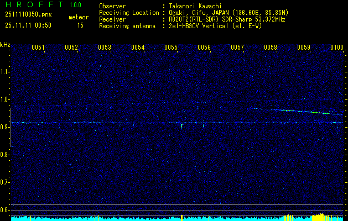Click the 0058 time marker
The height and width of the screenshot is (221, 348).
point(271,48)
